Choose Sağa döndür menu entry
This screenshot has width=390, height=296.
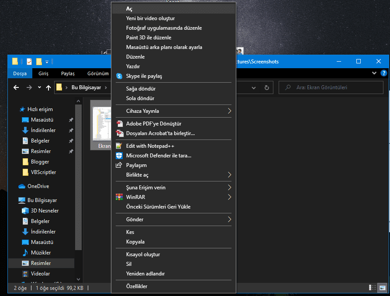pos(174,89)
